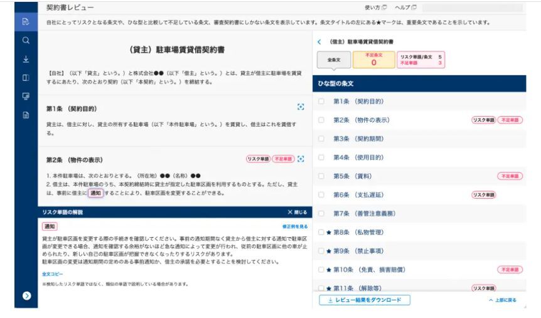The image size is (541, 318).
Task: Click 不足単語 badge in template row 第2条
Action: point(510,120)
